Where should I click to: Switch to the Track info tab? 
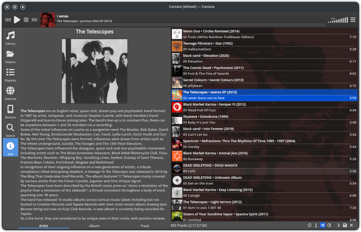145,226
